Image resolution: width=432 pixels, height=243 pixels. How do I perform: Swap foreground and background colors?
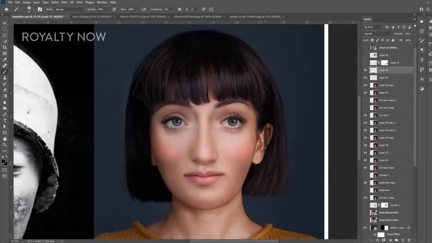coord(7,157)
